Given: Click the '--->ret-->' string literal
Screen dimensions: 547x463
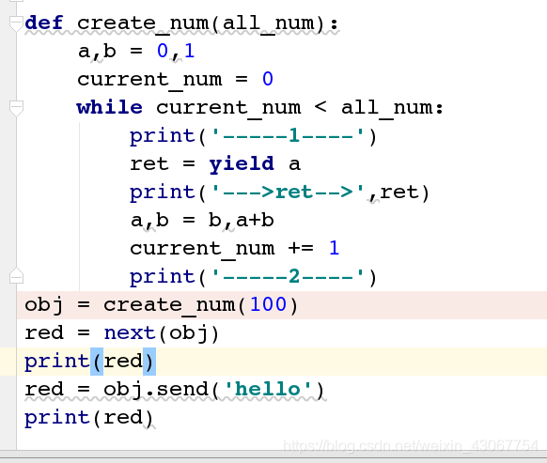Looking at the screenshot, I should click(288, 193).
